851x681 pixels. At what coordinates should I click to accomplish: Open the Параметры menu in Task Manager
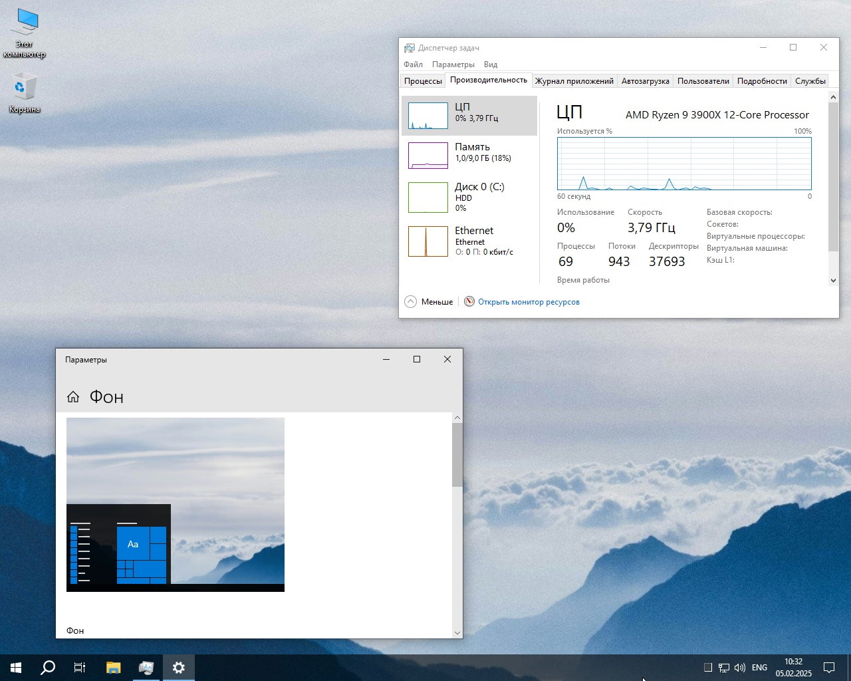[453, 65]
